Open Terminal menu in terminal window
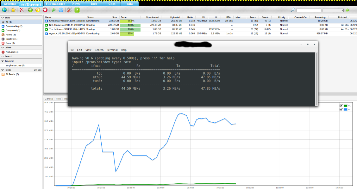This screenshot has width=357, height=189. click(112, 50)
